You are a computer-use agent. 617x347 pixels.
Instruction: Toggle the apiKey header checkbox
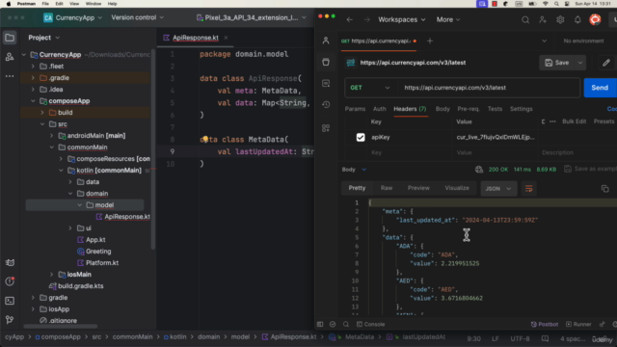pyautogui.click(x=361, y=137)
